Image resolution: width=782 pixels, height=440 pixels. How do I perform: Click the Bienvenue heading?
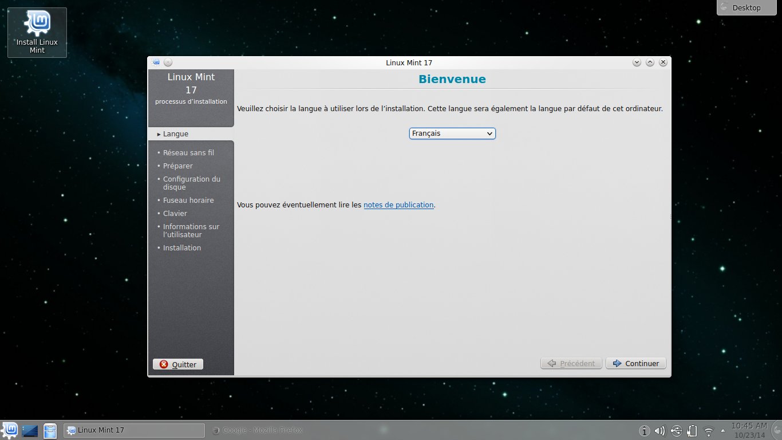[452, 79]
